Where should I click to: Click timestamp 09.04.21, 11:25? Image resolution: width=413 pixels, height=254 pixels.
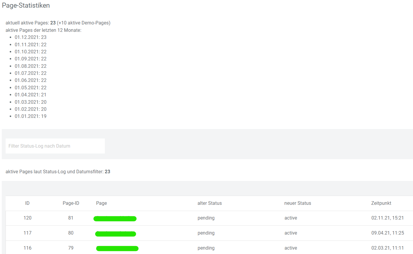click(387, 233)
